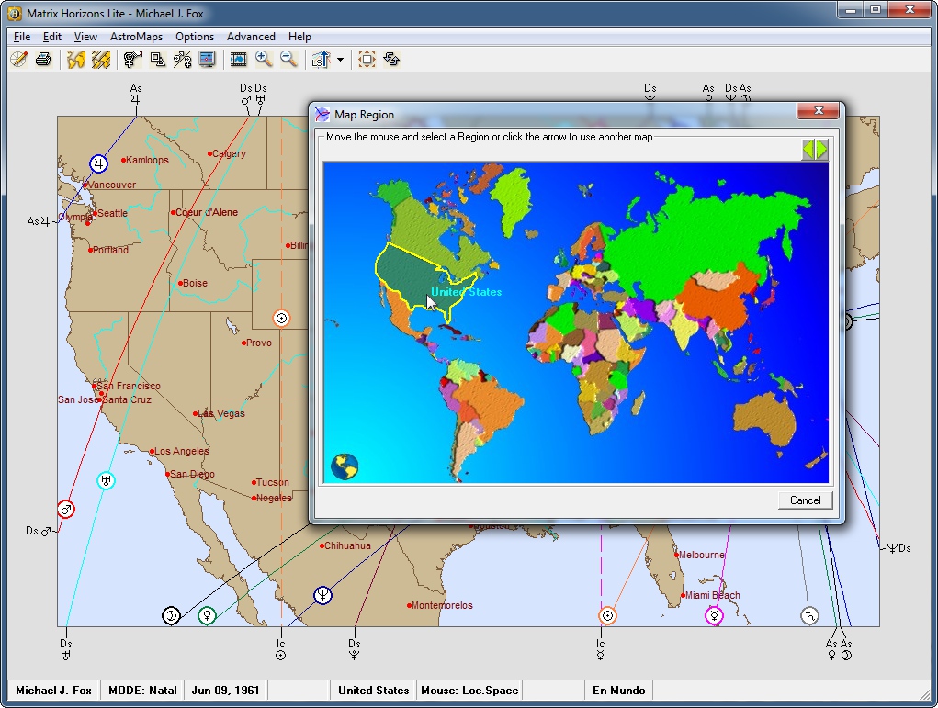Open the Help menu
This screenshot has width=938, height=708.
coord(299,37)
